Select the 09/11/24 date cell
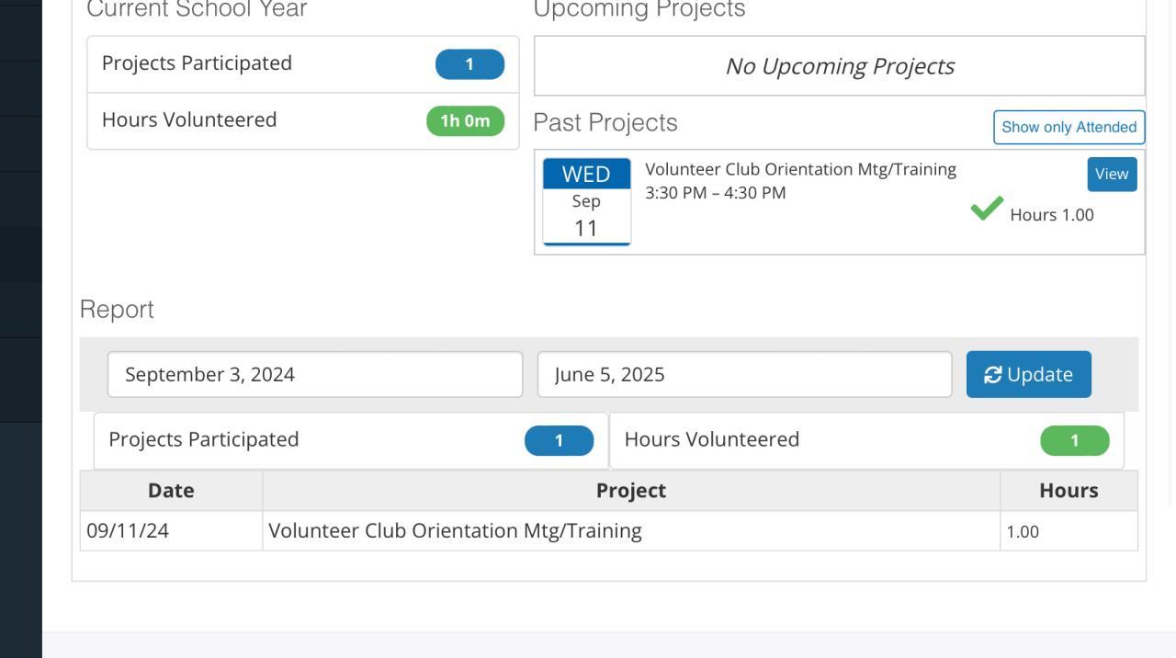The height and width of the screenshot is (658, 1176). tap(128, 531)
